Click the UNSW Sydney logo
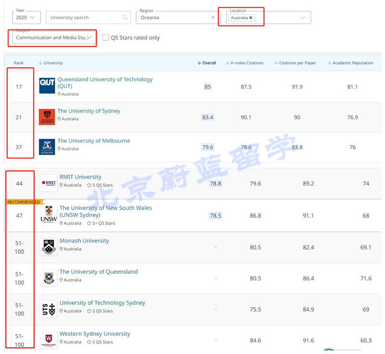The width and height of the screenshot is (385, 354). coord(49,215)
